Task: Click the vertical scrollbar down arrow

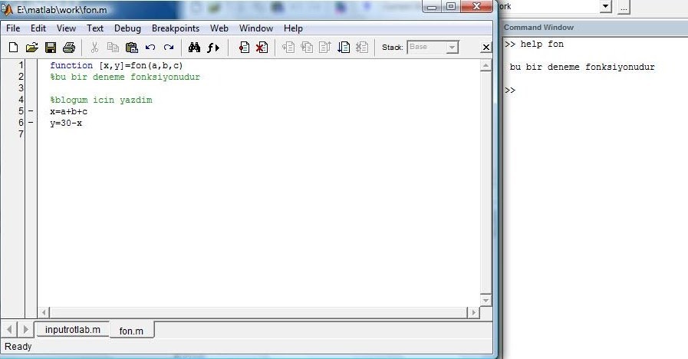Action: (486, 300)
